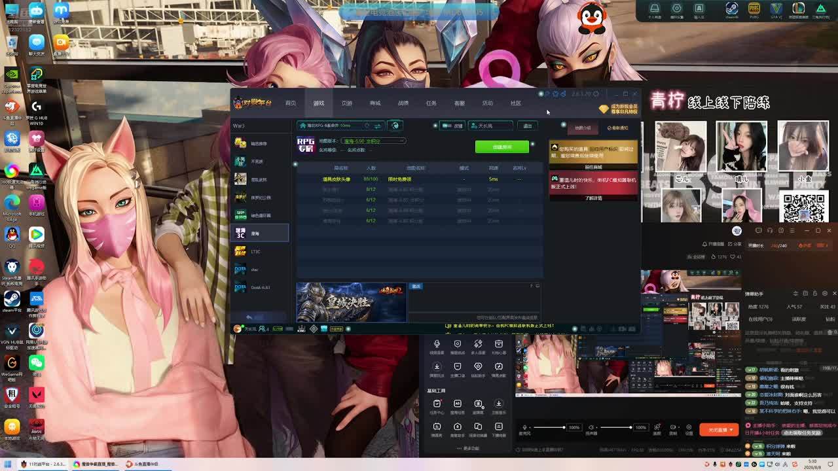Switch to the 商城 tab
Viewport: 838px width, 471px height.
tap(375, 103)
